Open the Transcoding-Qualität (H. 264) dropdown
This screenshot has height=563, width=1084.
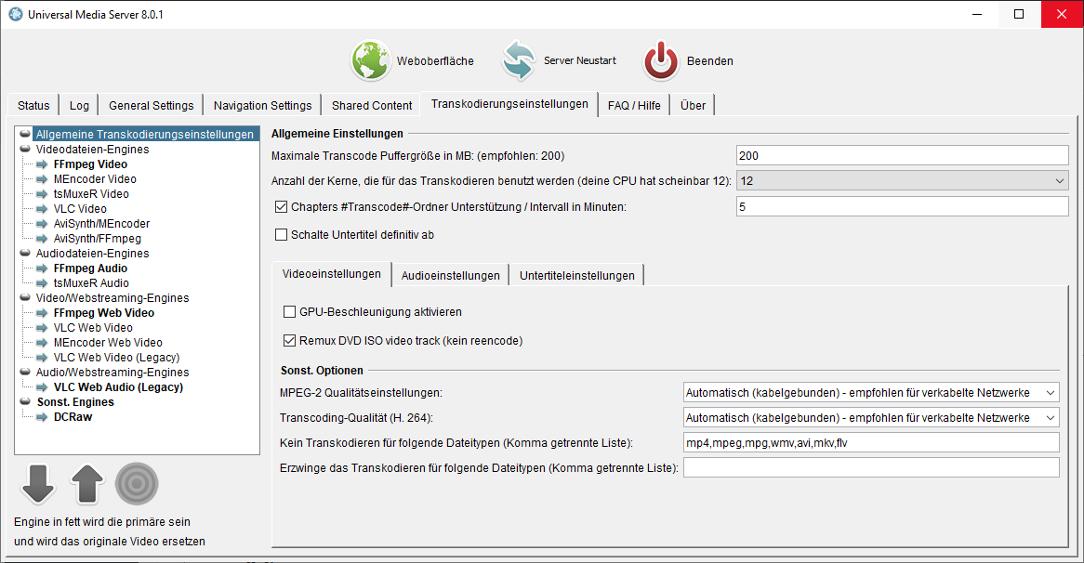coord(871,418)
